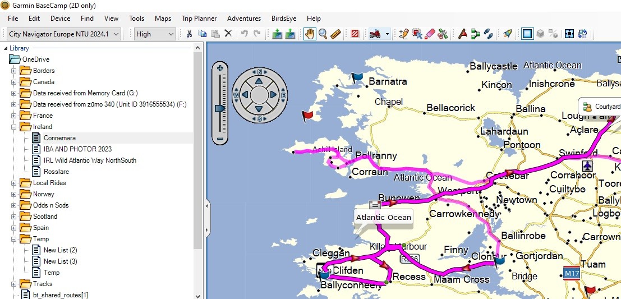Open the Adventures menu
The image size is (621, 299).
point(244,18)
